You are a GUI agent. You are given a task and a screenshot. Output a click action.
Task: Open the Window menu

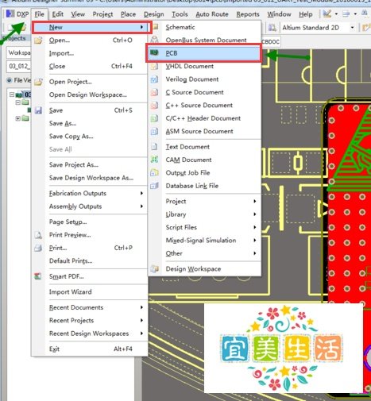click(279, 14)
